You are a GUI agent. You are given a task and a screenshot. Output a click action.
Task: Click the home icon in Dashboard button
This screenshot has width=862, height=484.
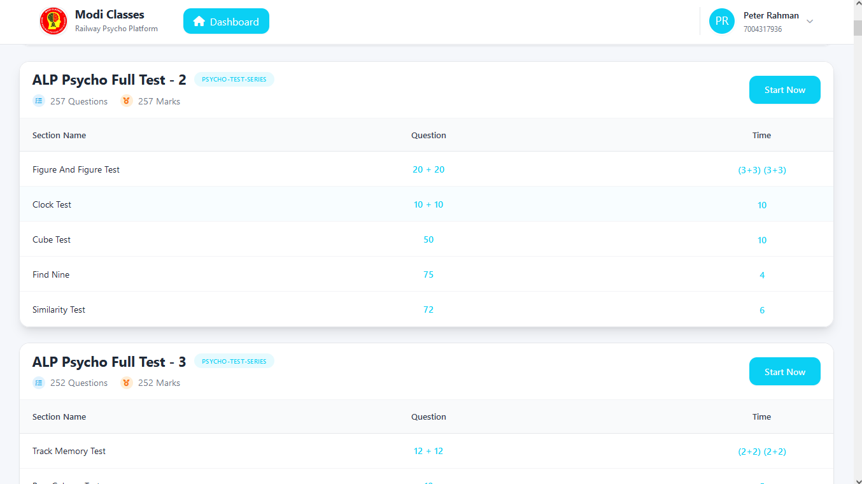click(x=199, y=22)
